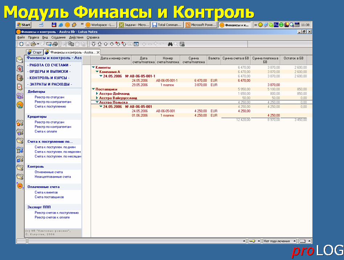This screenshot has height=260, width=344.
Task: Open Отмененные счета view
Action: point(49,172)
